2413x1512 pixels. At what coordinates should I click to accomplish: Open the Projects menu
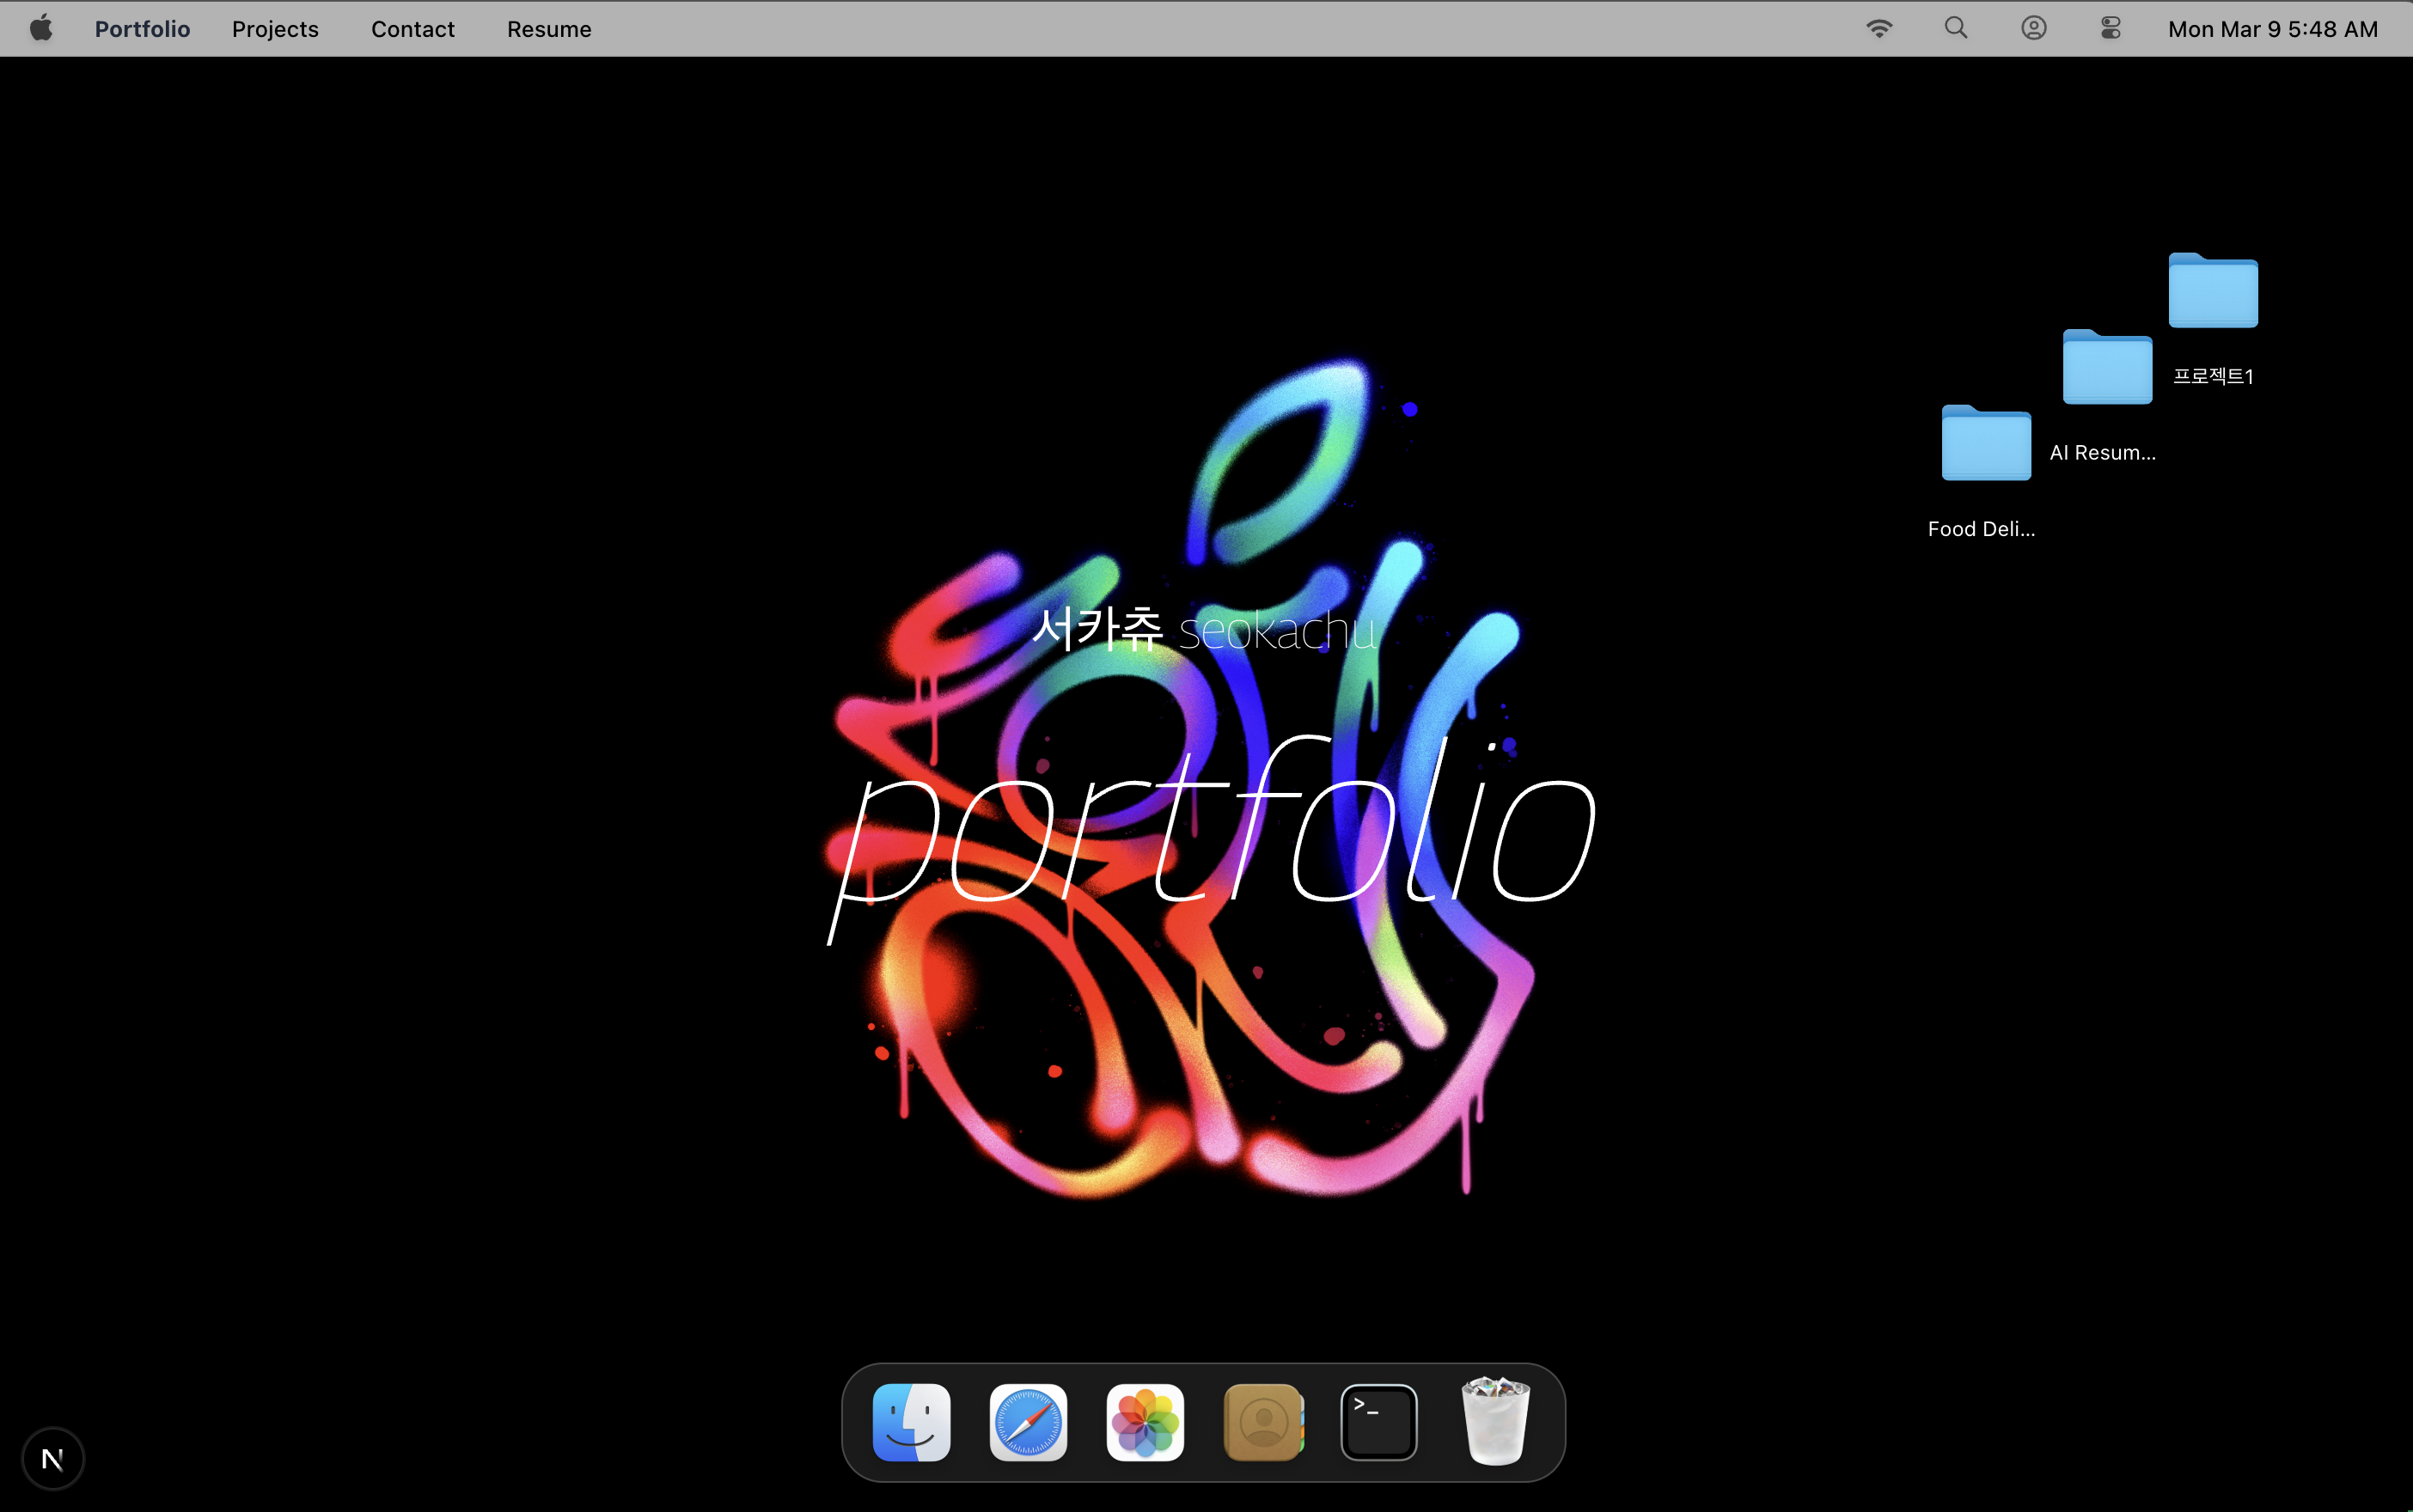click(275, 29)
